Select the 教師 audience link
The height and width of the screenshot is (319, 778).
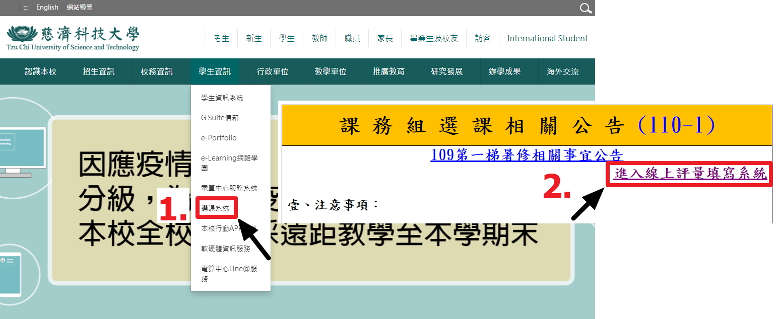(319, 38)
